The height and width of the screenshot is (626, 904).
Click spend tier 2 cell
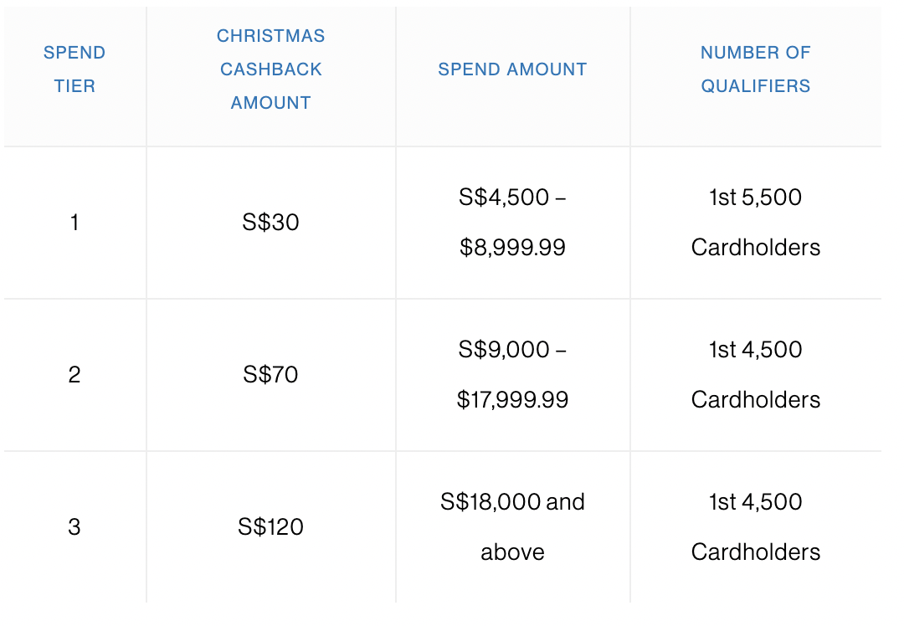pos(74,375)
